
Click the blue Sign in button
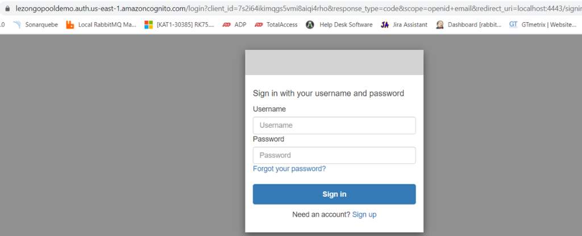point(334,194)
